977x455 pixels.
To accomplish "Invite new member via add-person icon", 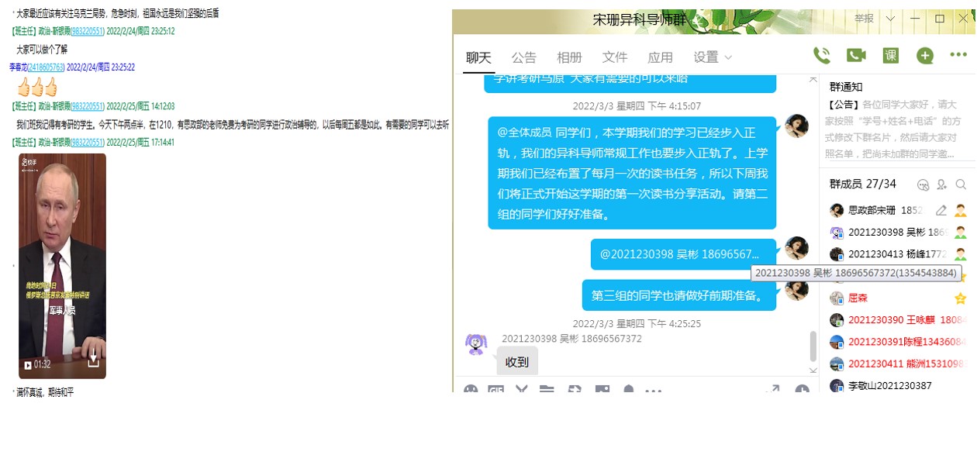I will click(942, 184).
